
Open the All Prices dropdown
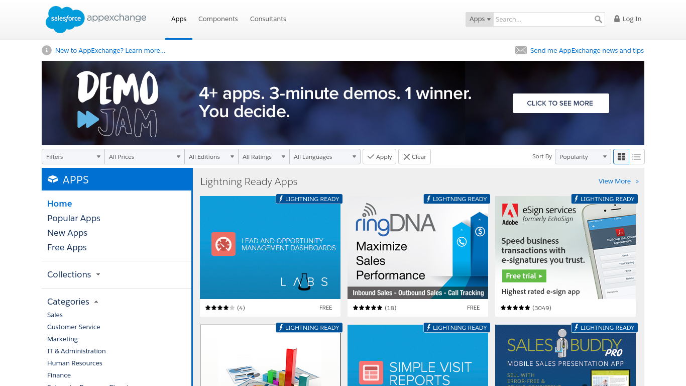(145, 157)
